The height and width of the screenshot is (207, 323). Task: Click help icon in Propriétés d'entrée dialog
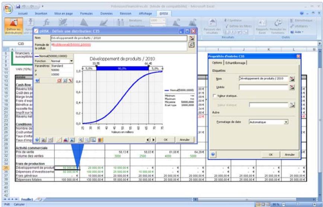212,154
